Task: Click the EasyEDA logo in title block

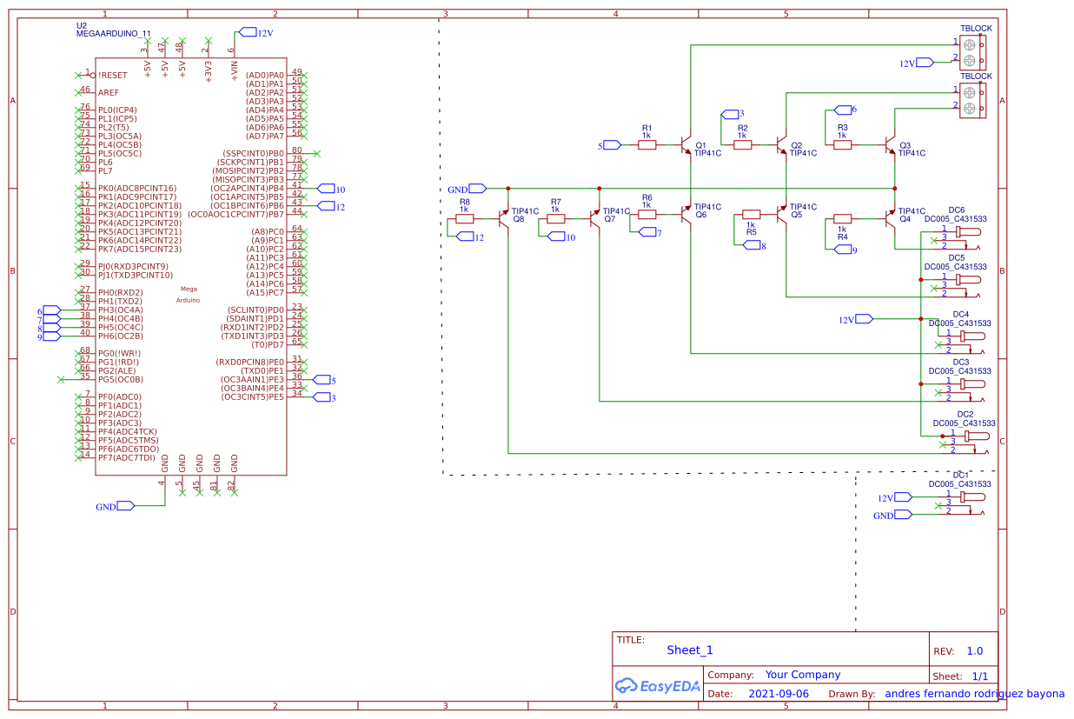Action: click(x=658, y=686)
